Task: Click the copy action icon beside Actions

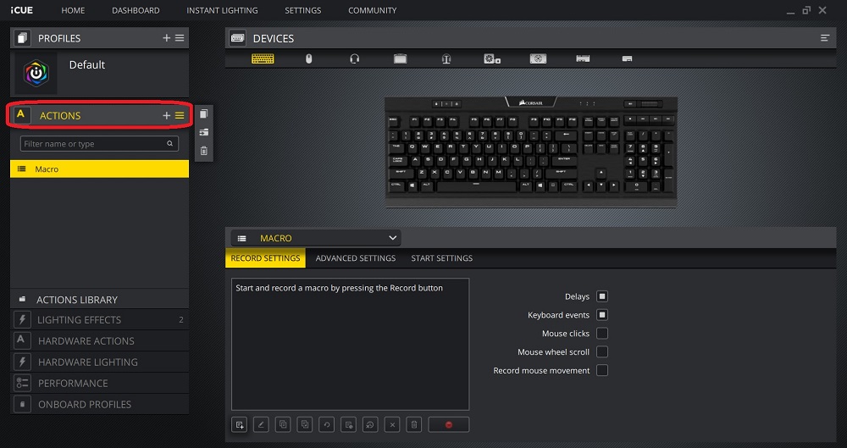Action: click(x=203, y=113)
